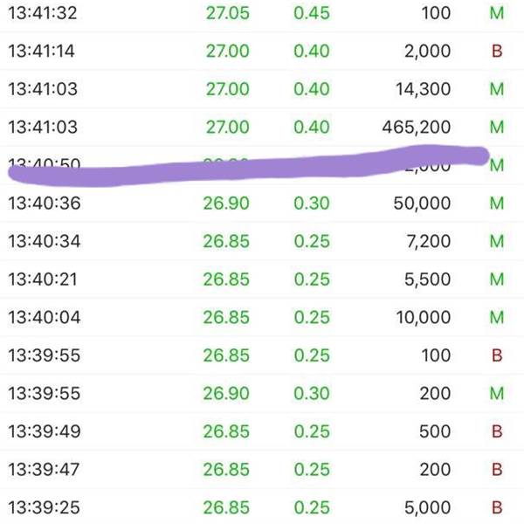Click the B marker on the 13:39:25 row

497,507
